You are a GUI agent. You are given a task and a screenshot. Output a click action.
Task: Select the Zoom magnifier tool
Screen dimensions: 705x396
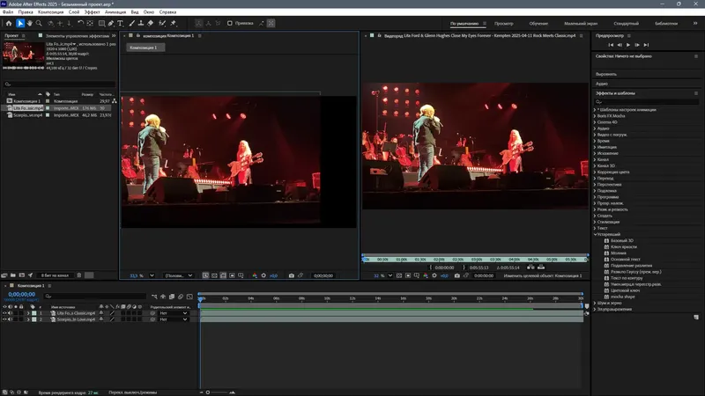coord(41,24)
